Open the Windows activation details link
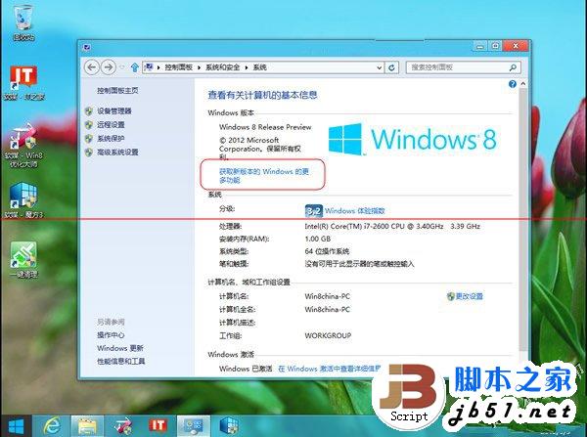The image size is (587, 437). [x=330, y=369]
